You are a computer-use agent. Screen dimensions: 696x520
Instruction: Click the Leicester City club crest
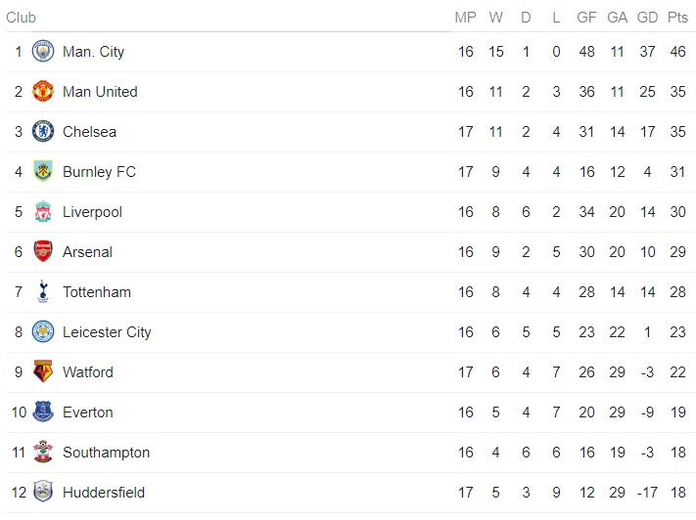pos(42,331)
